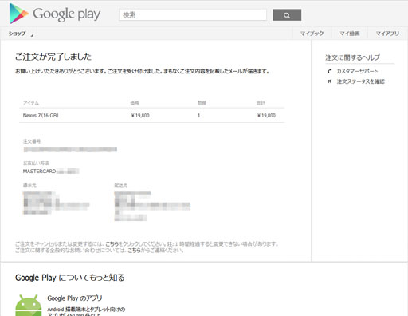Select the ¥19,800 total cell

tap(266, 116)
